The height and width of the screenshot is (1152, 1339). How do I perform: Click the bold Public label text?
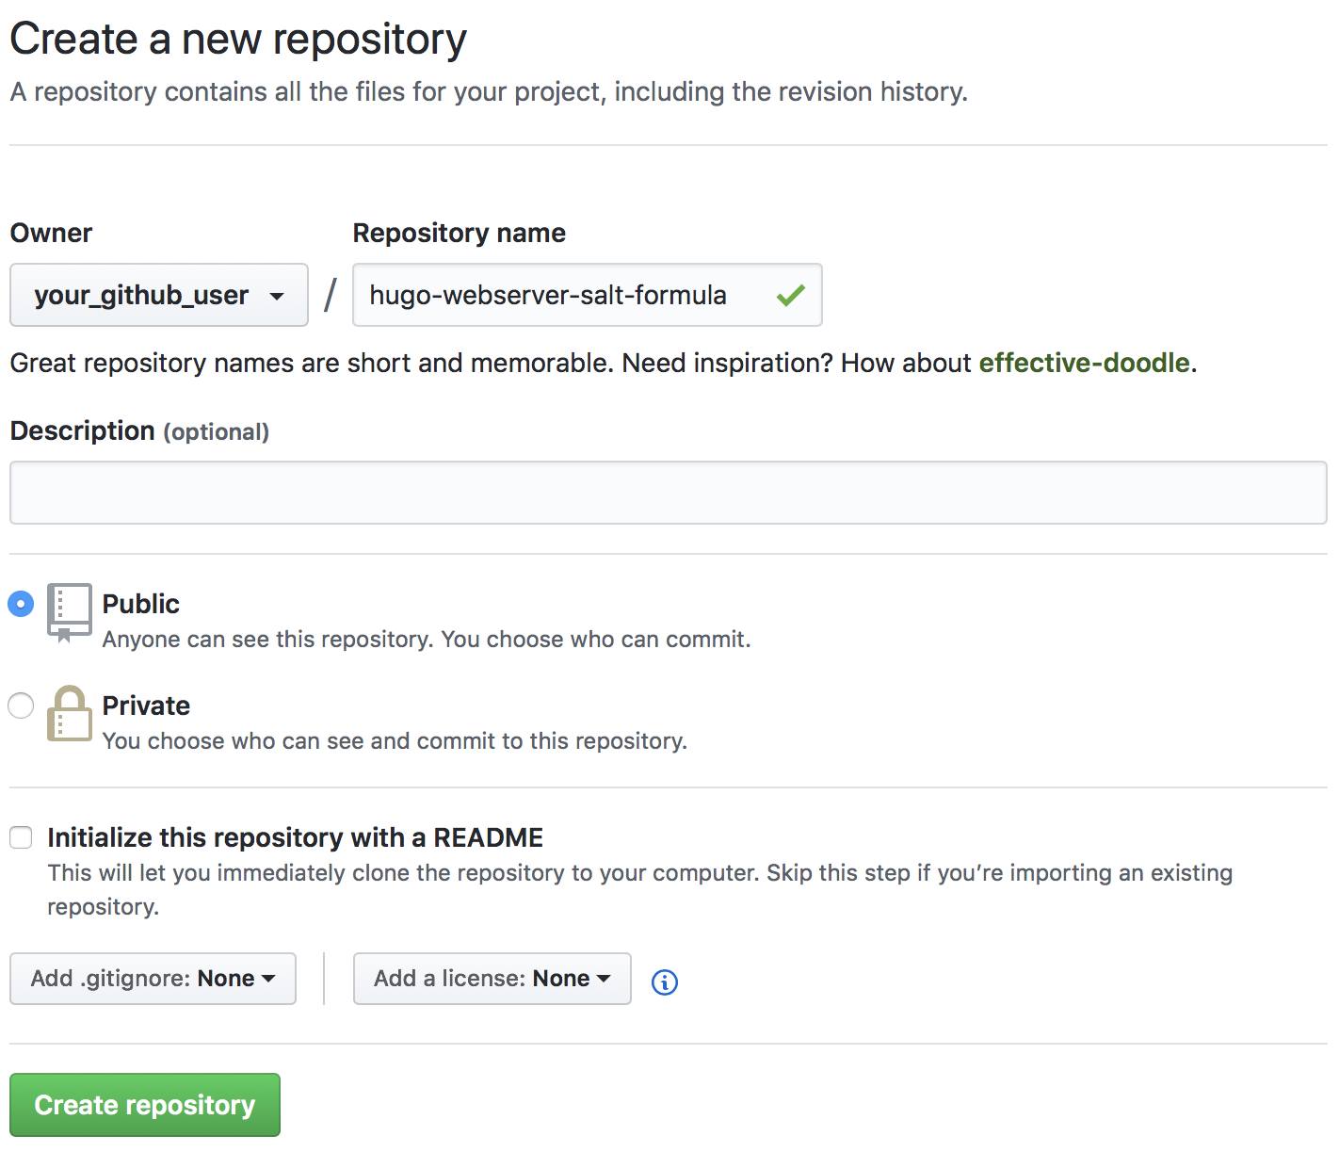click(140, 604)
